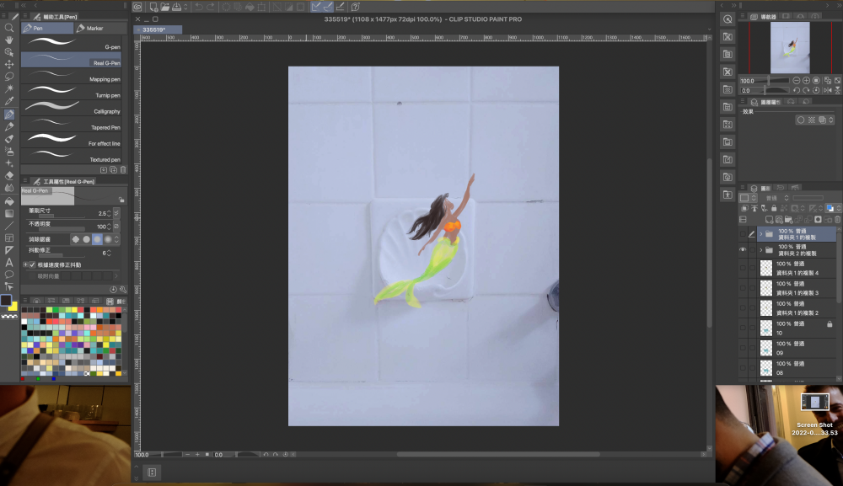Hide the 資料夾 2 的複製 folder layer

point(743,249)
